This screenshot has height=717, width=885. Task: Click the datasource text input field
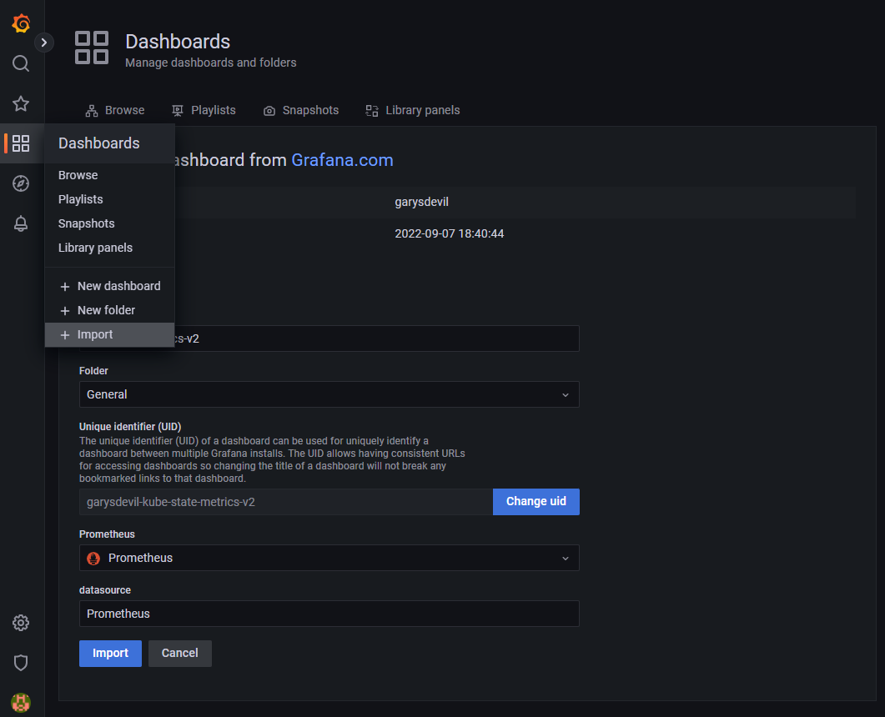[329, 614]
